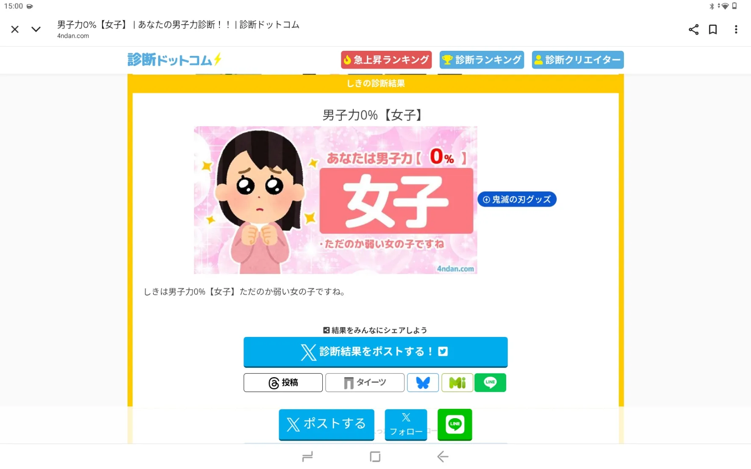Share result on Threads via 投稿

[x=283, y=383]
